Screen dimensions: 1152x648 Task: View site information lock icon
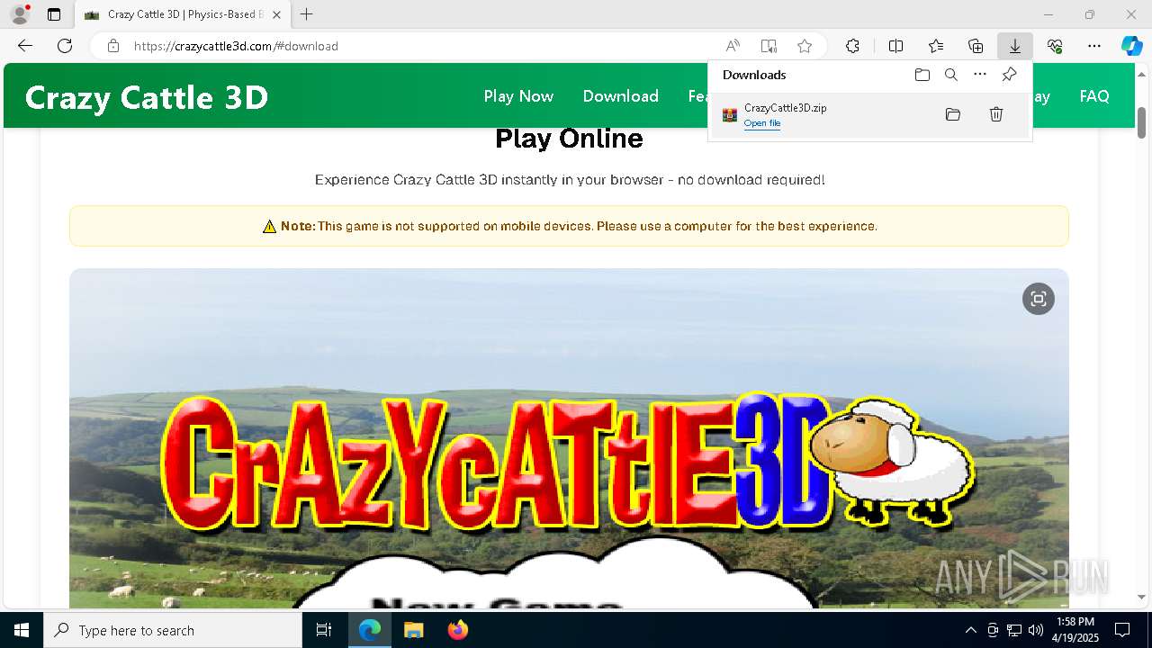pyautogui.click(x=113, y=46)
